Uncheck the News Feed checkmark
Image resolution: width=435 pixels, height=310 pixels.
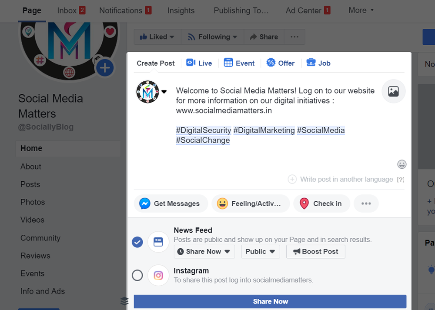click(137, 242)
